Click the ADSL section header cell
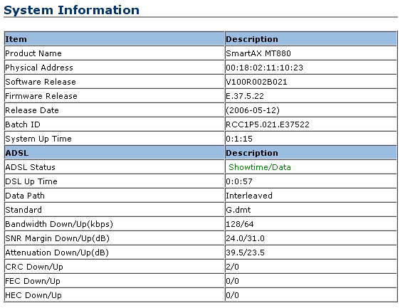The width and height of the screenshot is (415, 308). point(115,153)
